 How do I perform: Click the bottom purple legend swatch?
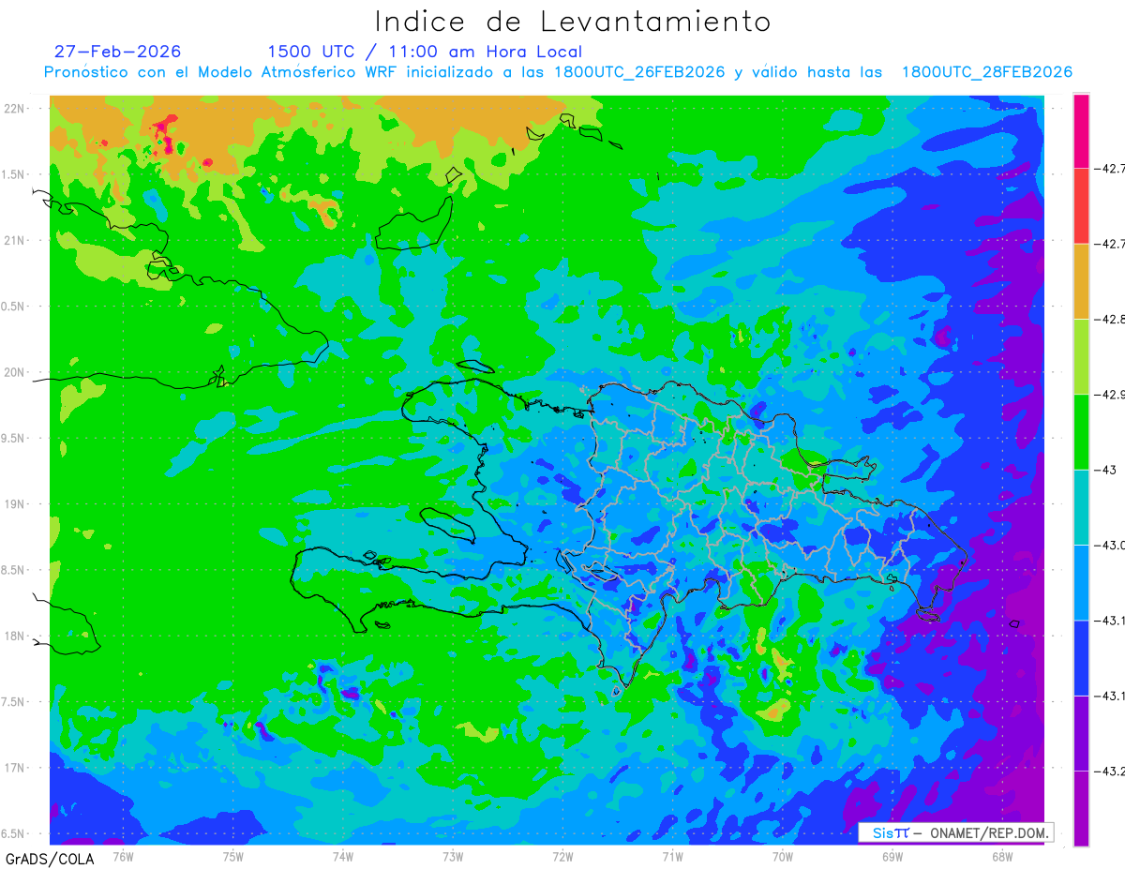[1081, 808]
